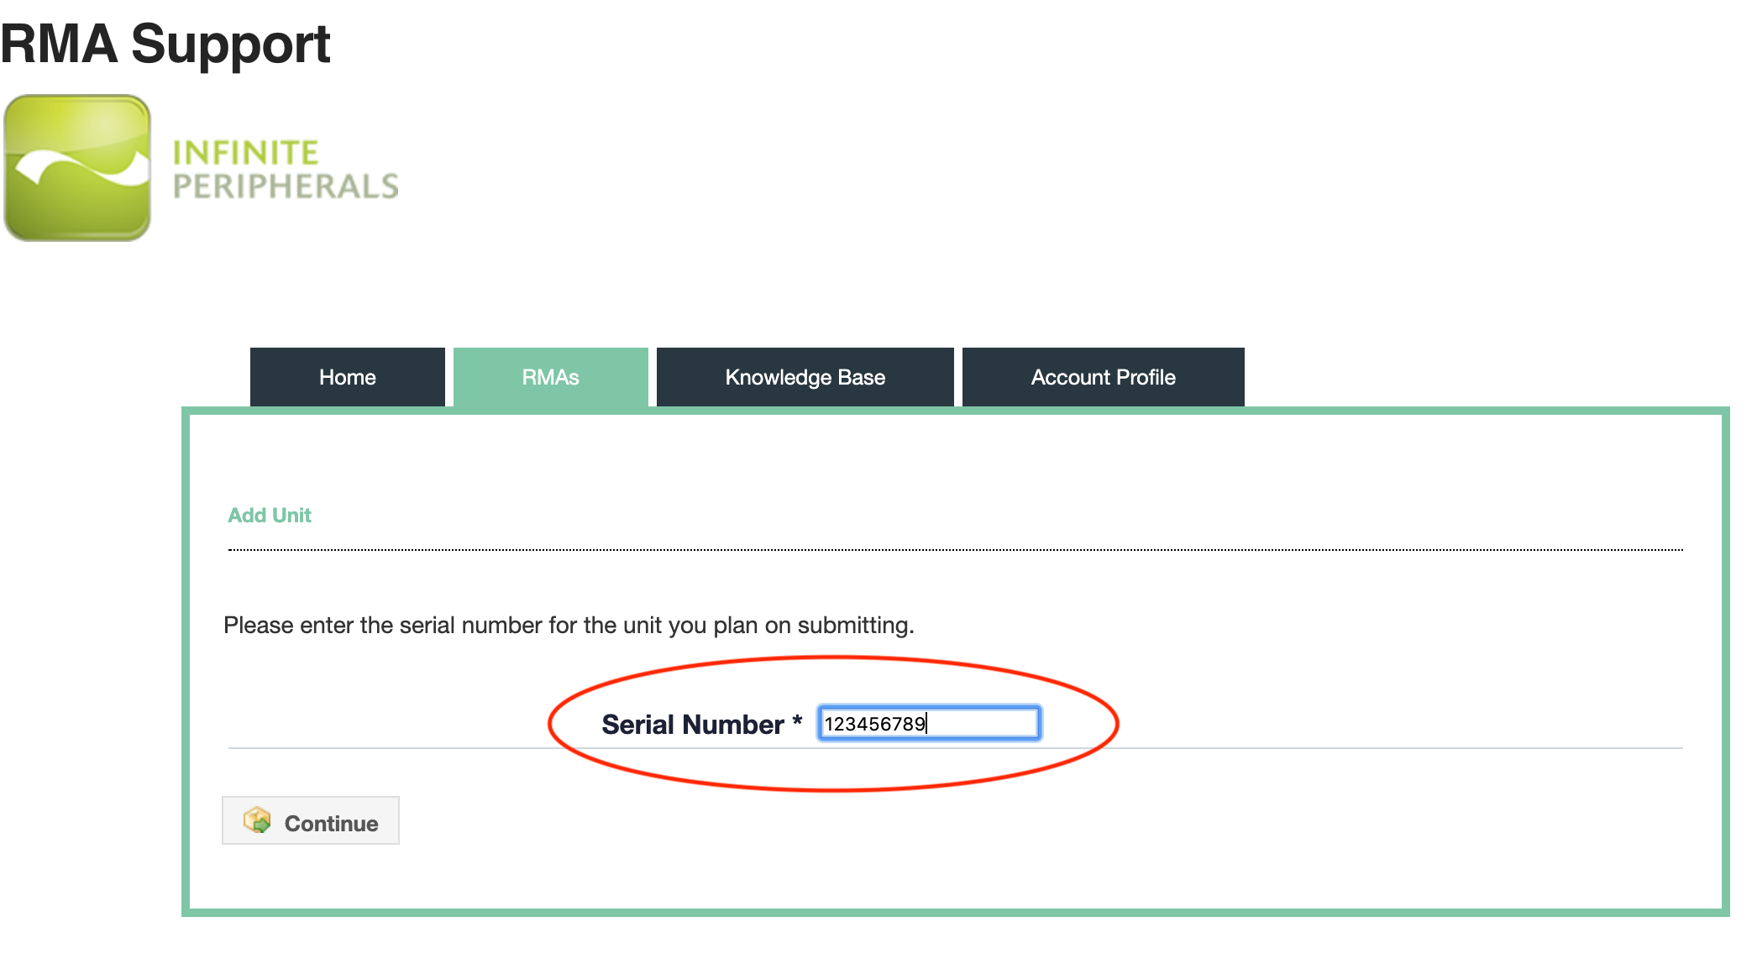Open the Home tab

[347, 377]
